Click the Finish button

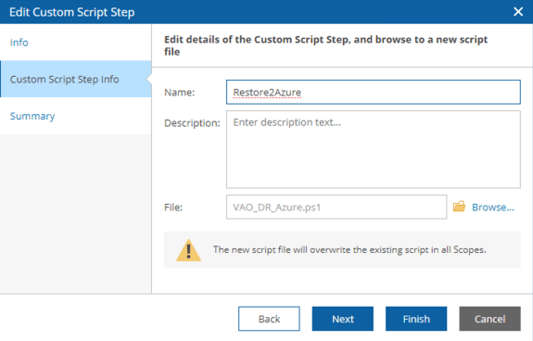pyautogui.click(x=416, y=319)
